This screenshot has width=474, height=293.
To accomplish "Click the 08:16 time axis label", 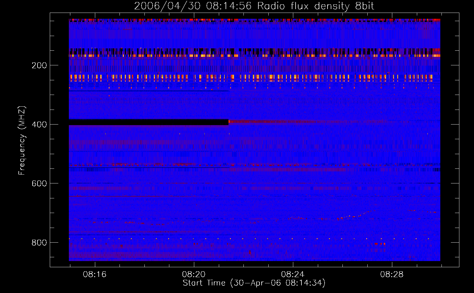I will (95, 274).
